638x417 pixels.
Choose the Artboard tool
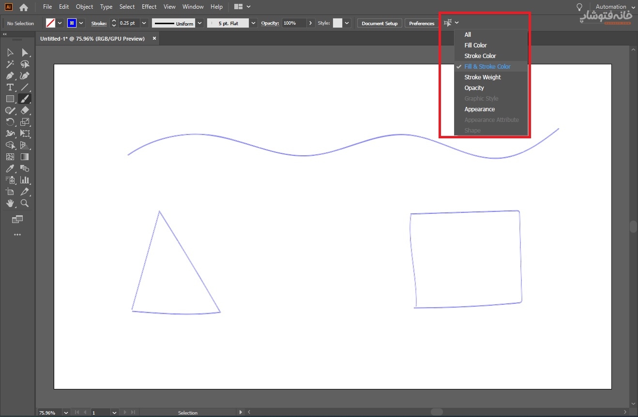10,192
